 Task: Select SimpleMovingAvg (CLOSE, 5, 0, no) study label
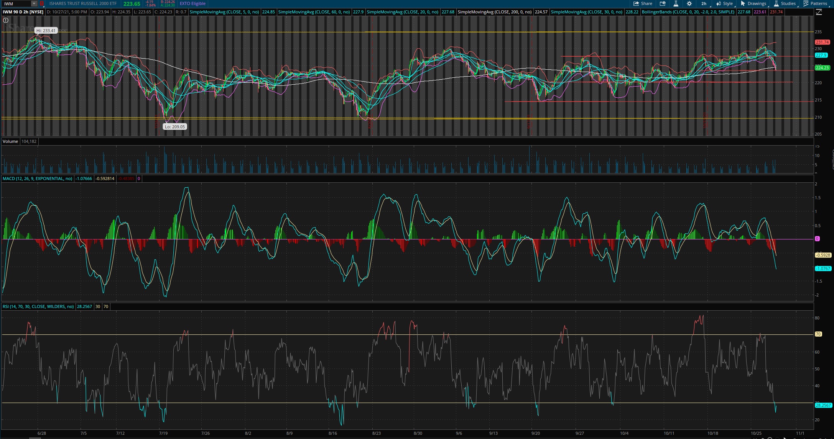pyautogui.click(x=224, y=12)
